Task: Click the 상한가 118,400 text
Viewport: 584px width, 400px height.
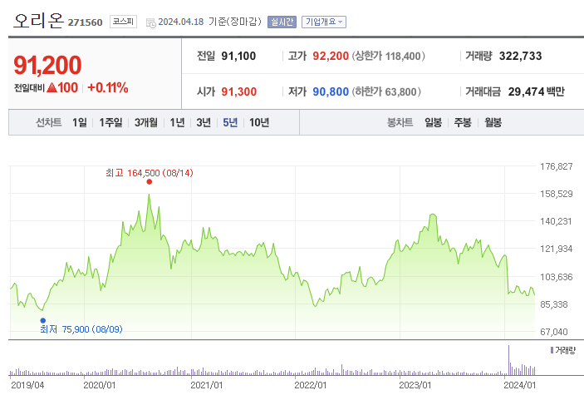Action: point(389,56)
